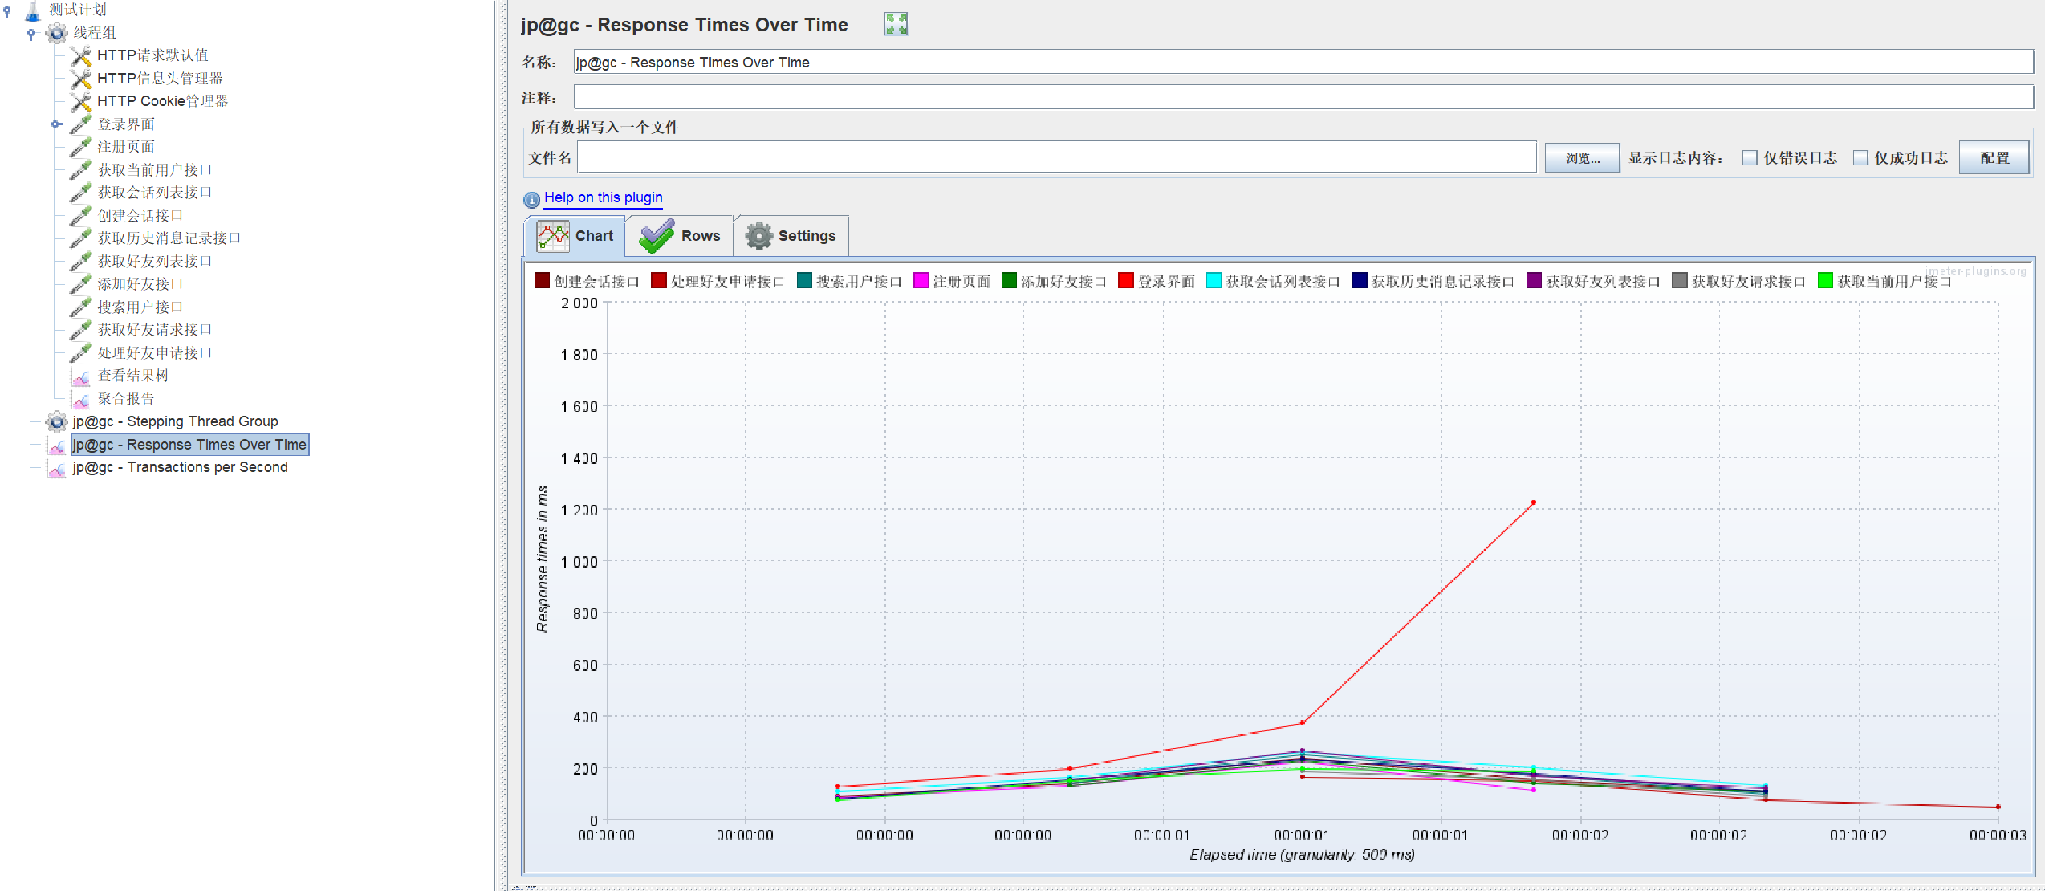Click the Stepping Thread Group gear icon
Image resolution: width=2045 pixels, height=891 pixels.
tap(57, 421)
